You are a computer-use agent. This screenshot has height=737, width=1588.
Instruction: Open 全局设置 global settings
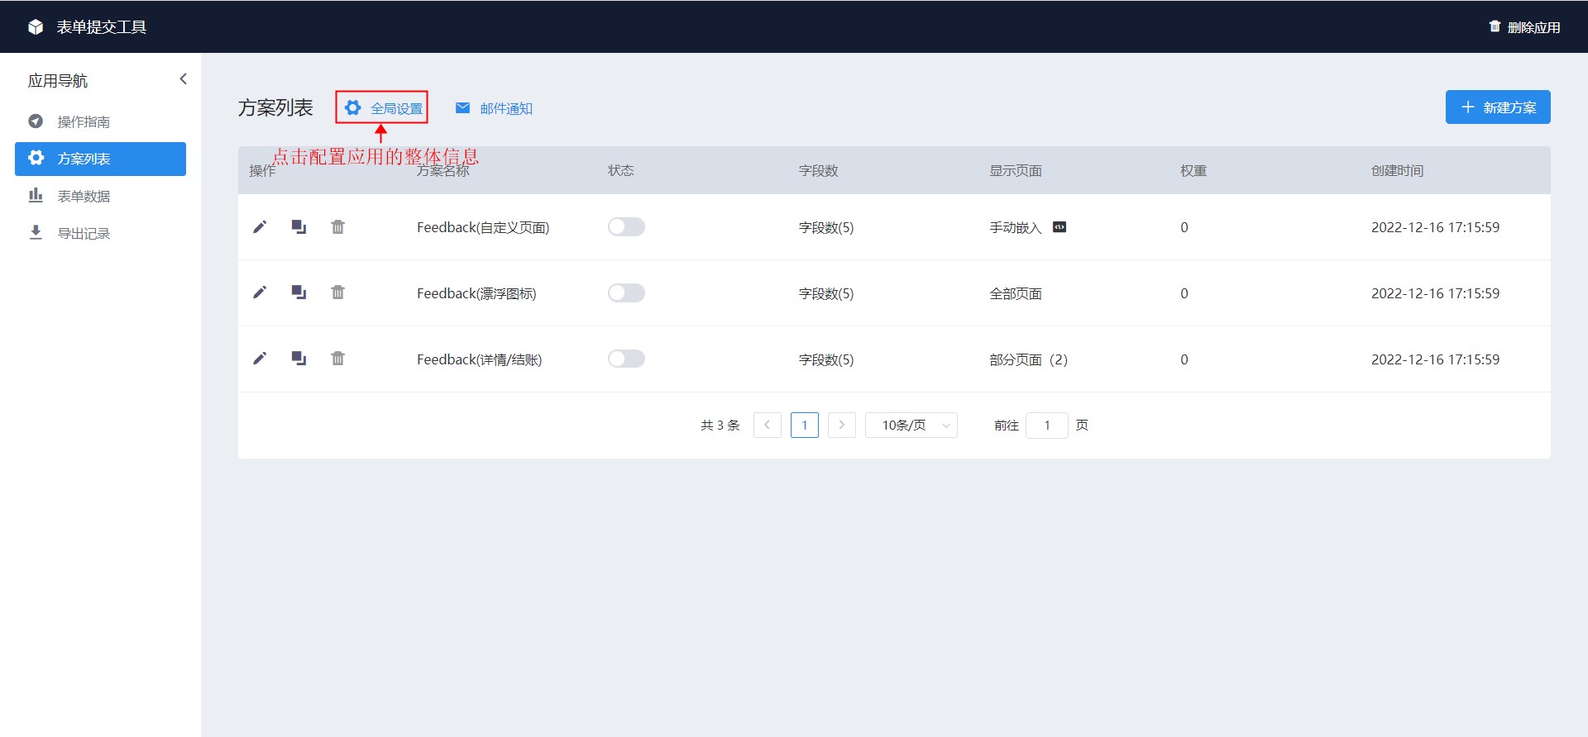pyautogui.click(x=382, y=108)
